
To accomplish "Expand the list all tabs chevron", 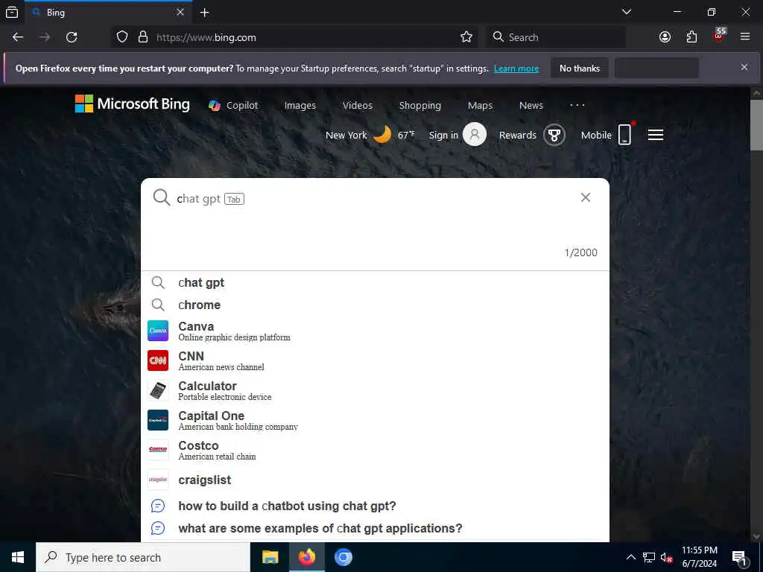I will pyautogui.click(x=627, y=12).
